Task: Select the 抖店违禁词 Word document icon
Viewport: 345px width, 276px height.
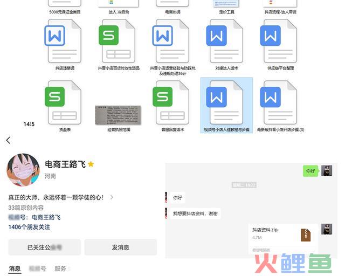Action: pos(63,41)
